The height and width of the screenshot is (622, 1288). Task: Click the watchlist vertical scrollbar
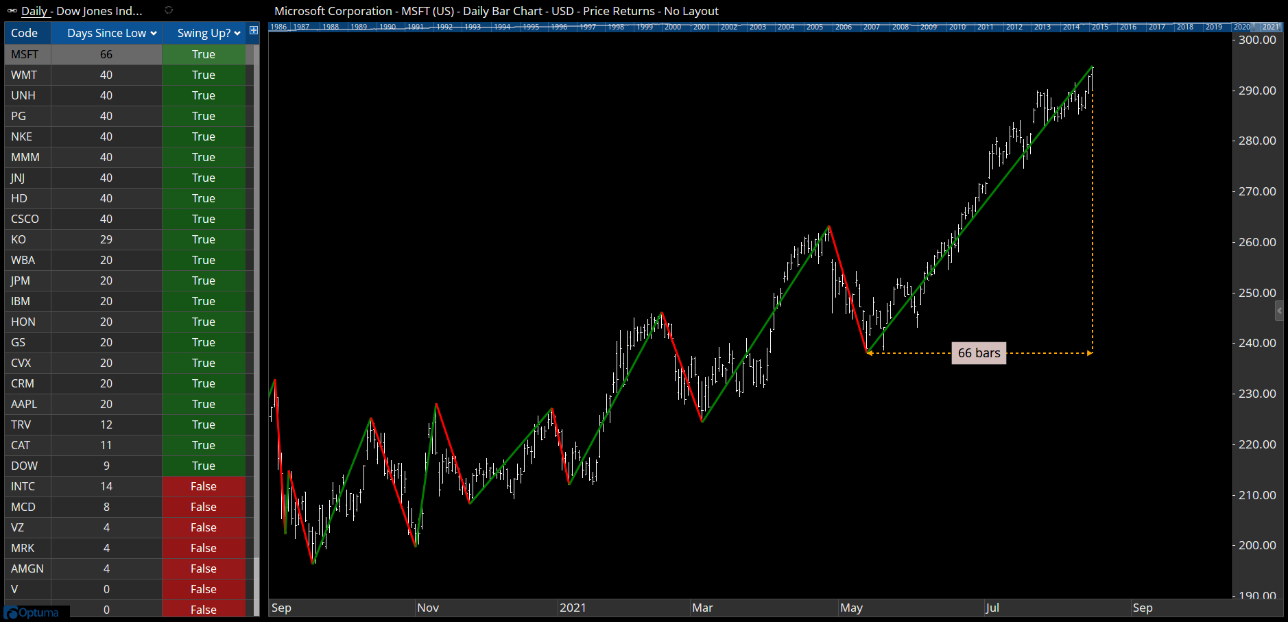tap(257, 329)
